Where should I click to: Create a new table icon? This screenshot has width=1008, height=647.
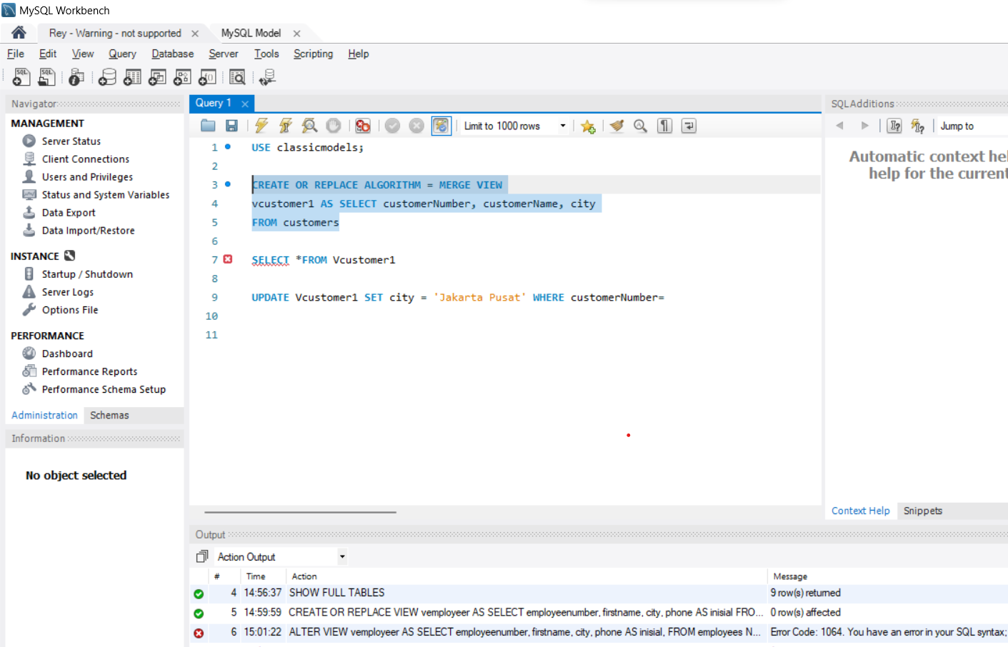tap(132, 77)
